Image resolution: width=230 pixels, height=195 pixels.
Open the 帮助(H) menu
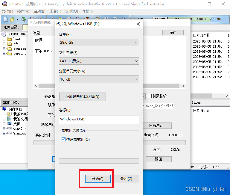(x=88, y=11)
